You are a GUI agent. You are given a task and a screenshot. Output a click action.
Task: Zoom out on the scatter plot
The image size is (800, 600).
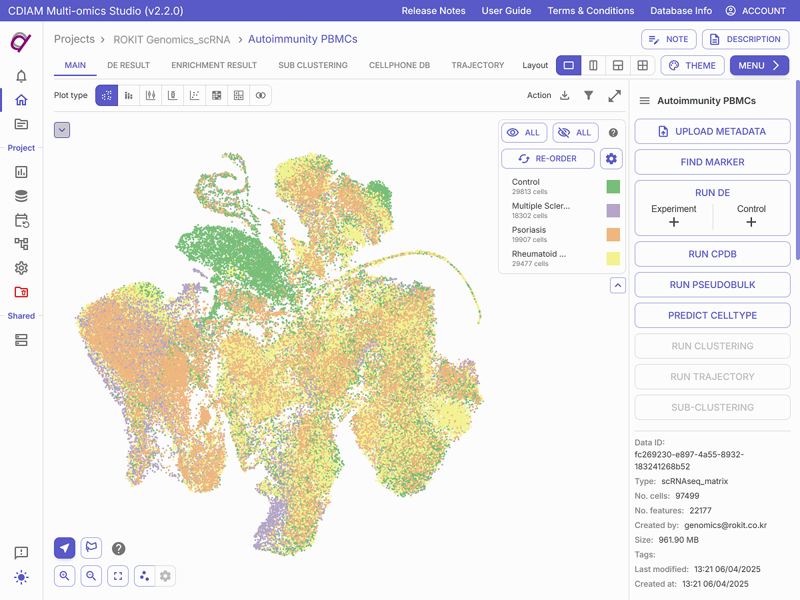[x=91, y=576]
